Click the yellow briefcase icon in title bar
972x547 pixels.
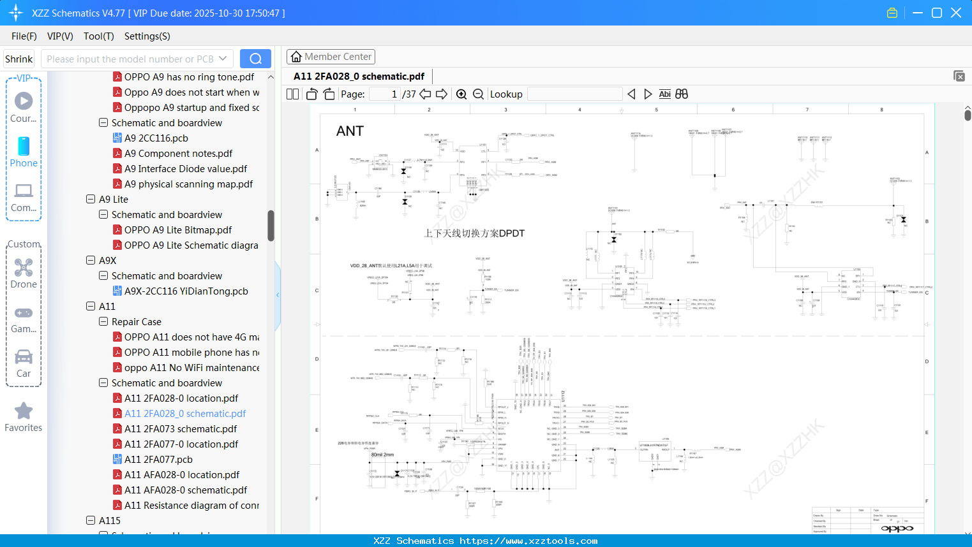(892, 13)
